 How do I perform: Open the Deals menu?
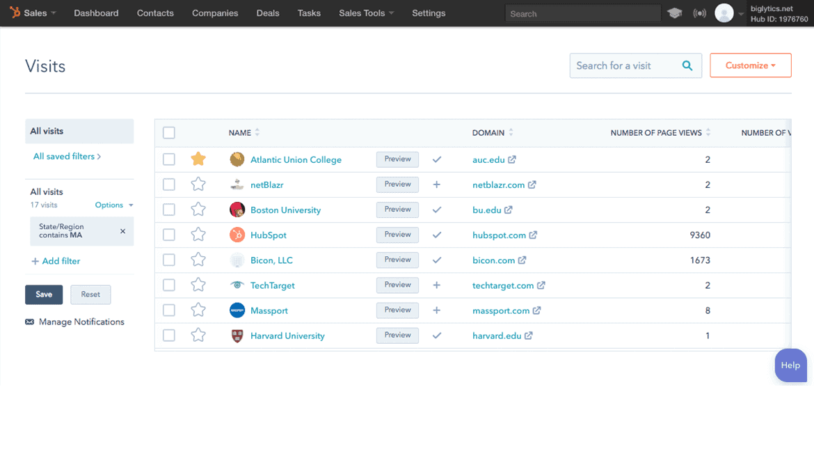point(268,13)
